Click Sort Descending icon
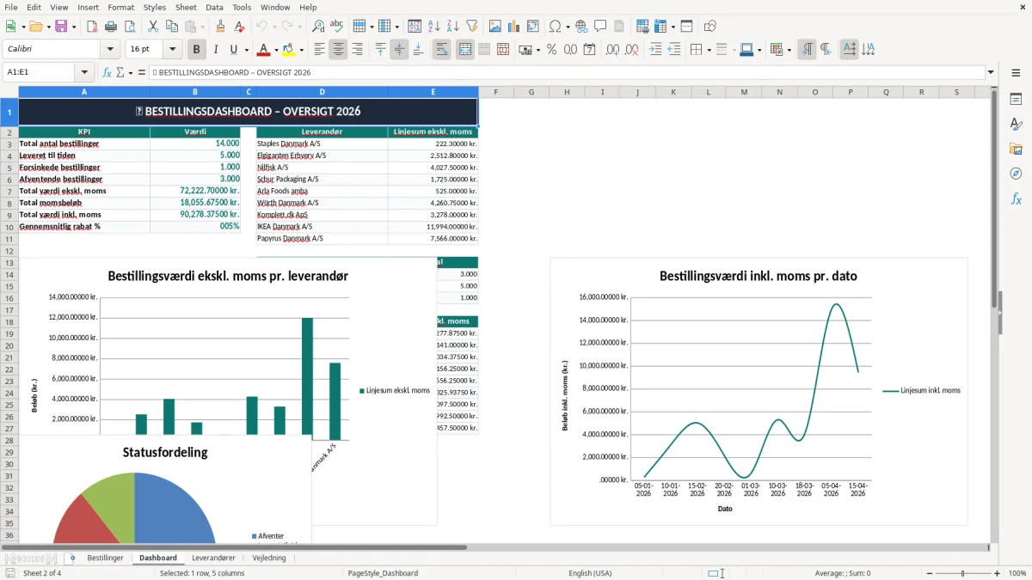Image resolution: width=1032 pixels, height=580 pixels. (453, 27)
